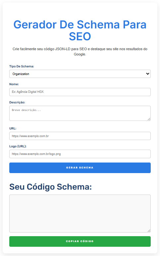160x256 pixels.
Task: Click the Nome label
Action: [14, 84]
